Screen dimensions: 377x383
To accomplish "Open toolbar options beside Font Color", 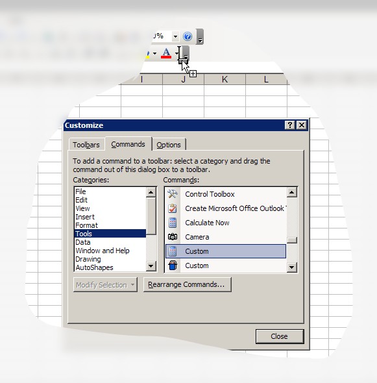I will (186, 53).
